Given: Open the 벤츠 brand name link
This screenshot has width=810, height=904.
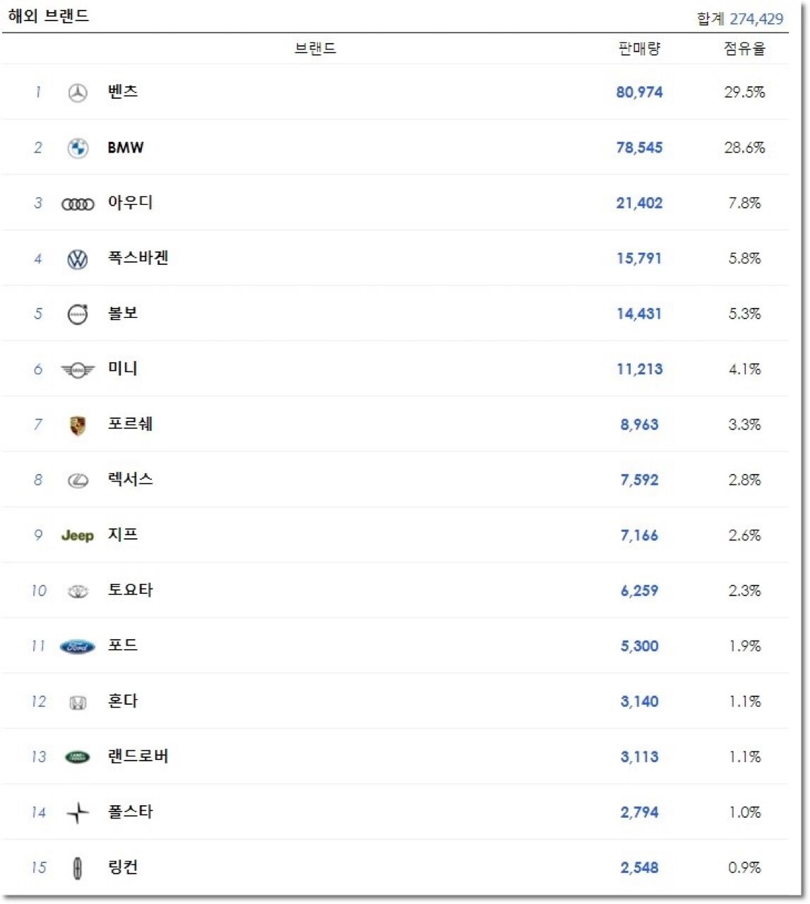Looking at the screenshot, I should click(x=123, y=91).
